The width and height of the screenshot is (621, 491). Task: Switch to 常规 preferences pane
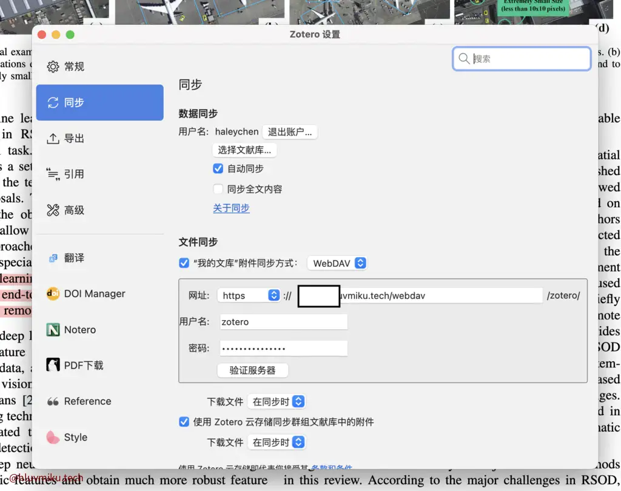[x=100, y=67]
